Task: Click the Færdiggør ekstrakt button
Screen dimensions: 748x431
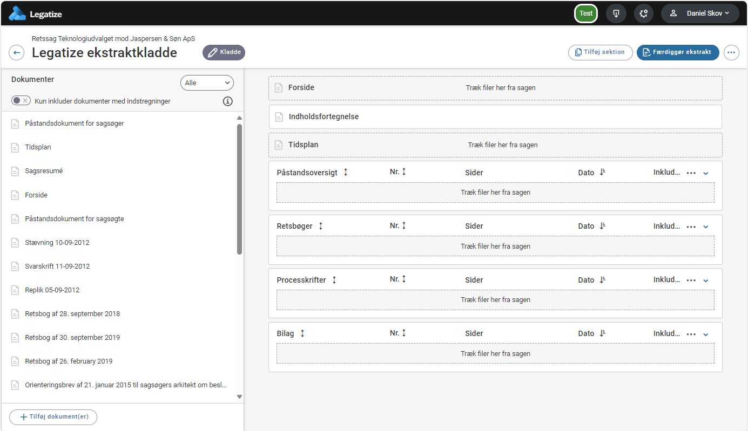Action: (x=678, y=52)
